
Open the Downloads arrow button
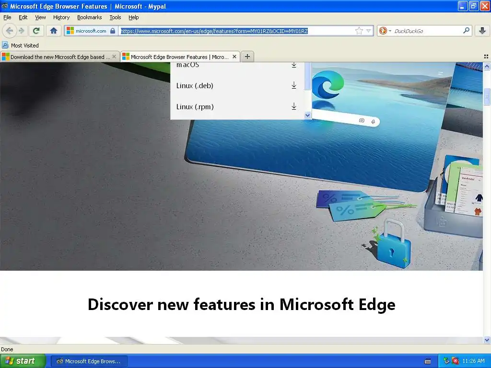pyautogui.click(x=482, y=31)
